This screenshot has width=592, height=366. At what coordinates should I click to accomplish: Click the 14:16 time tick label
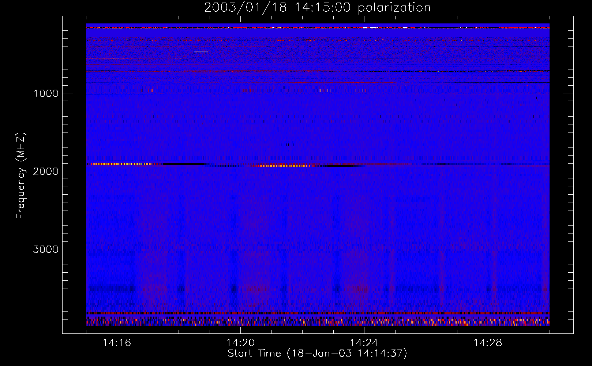(117, 343)
